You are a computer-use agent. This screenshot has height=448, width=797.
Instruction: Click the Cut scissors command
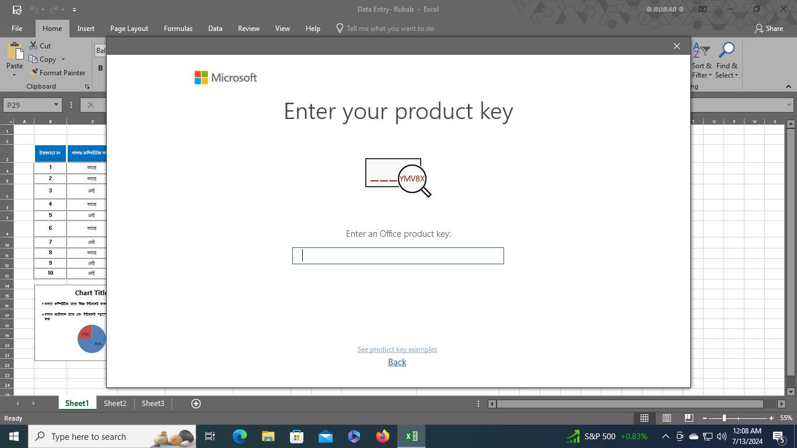pos(40,45)
